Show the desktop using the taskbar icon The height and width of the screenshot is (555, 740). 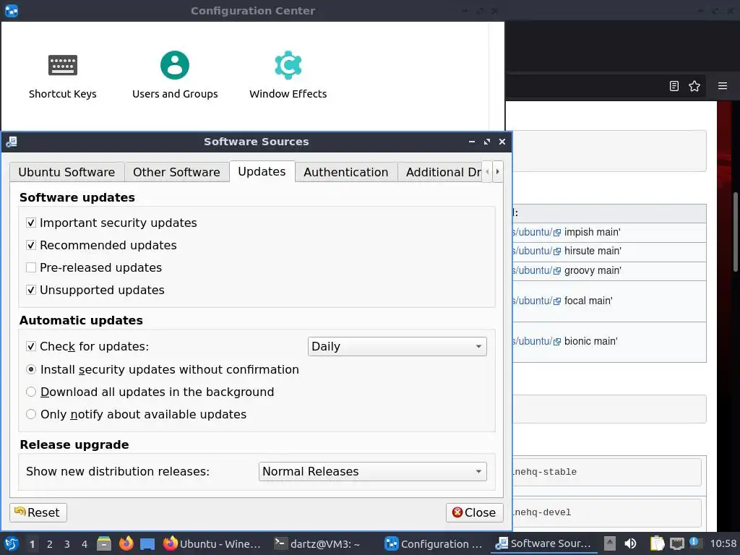pyautogui.click(x=147, y=544)
